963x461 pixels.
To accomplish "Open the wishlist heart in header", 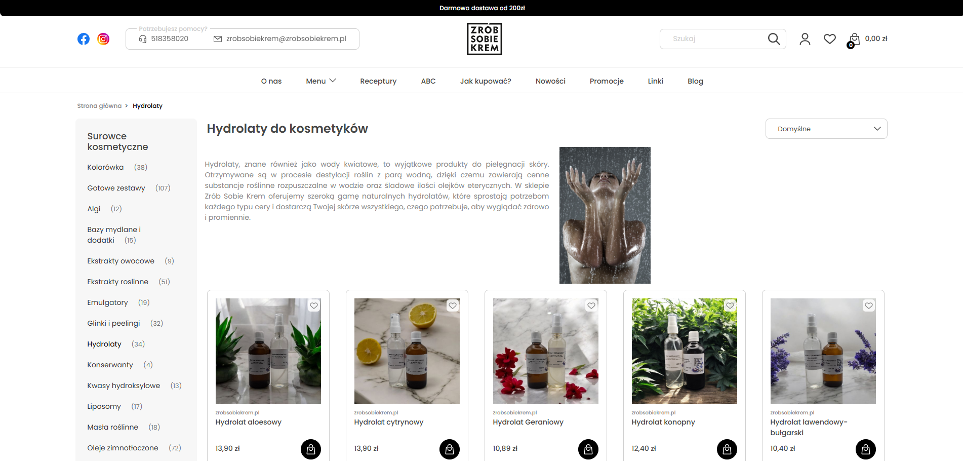I will 830,39.
